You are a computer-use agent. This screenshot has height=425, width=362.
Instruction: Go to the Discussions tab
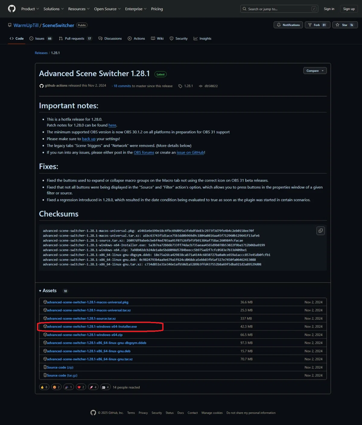click(x=110, y=39)
